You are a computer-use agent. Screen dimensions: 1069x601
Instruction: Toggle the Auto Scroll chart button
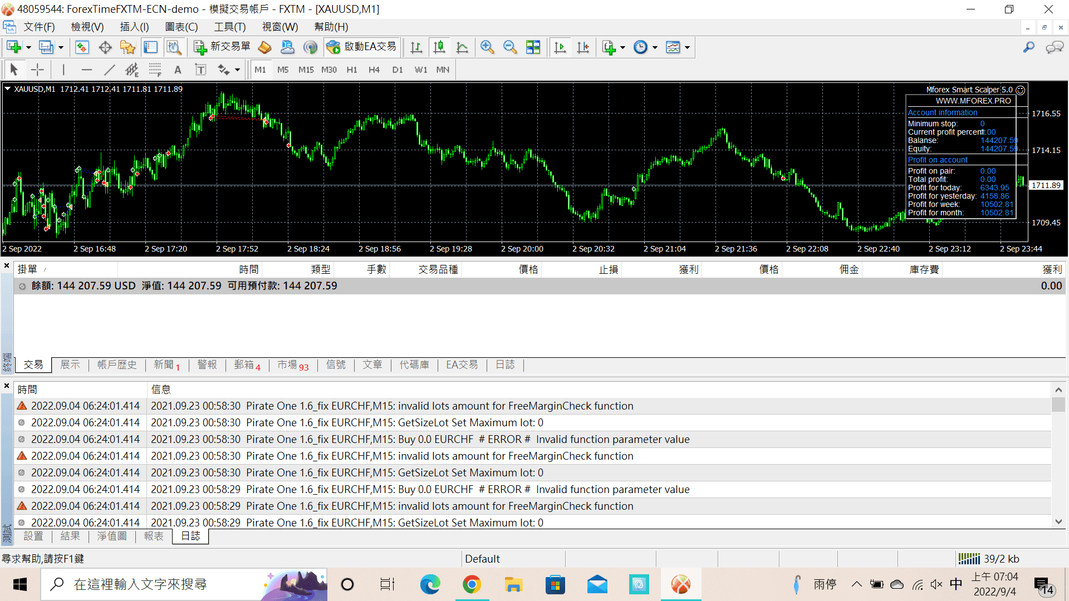pos(560,47)
